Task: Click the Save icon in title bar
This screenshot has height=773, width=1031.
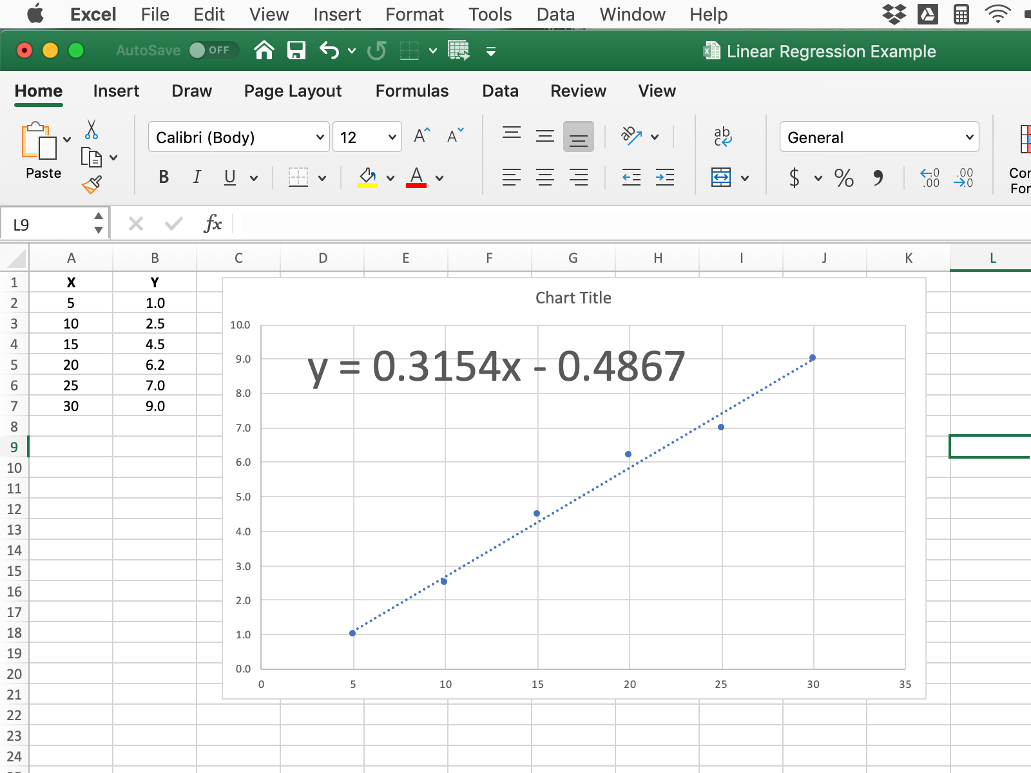Action: click(296, 50)
